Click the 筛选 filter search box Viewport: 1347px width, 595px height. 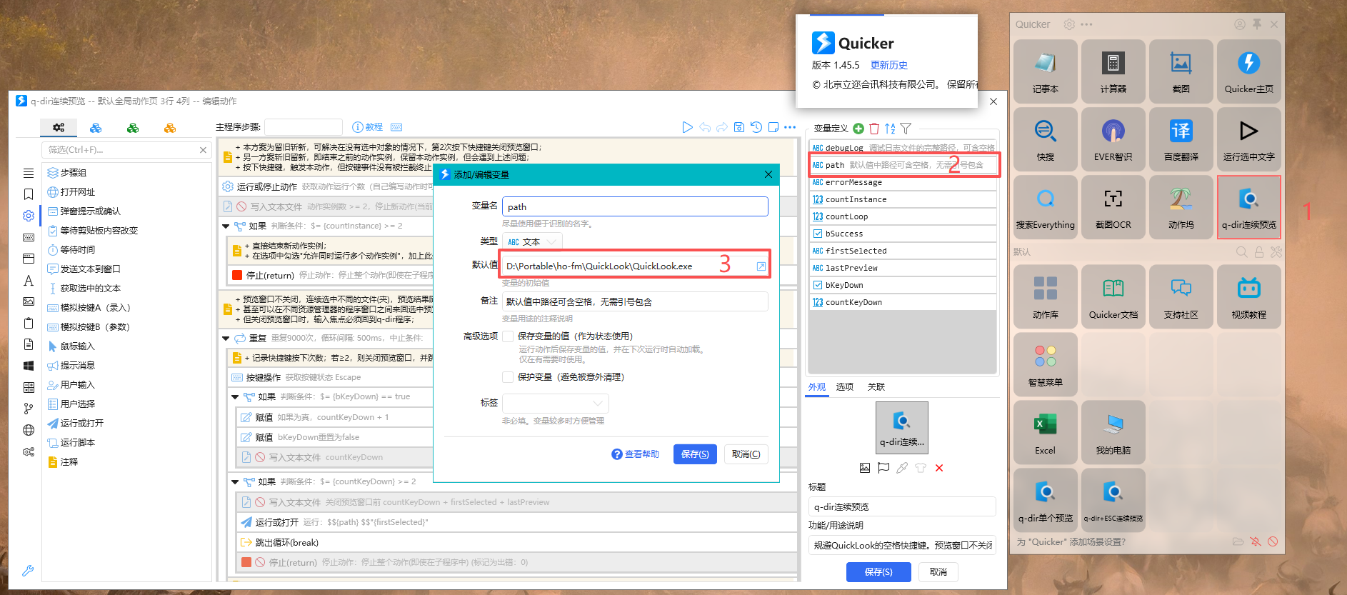coord(127,150)
